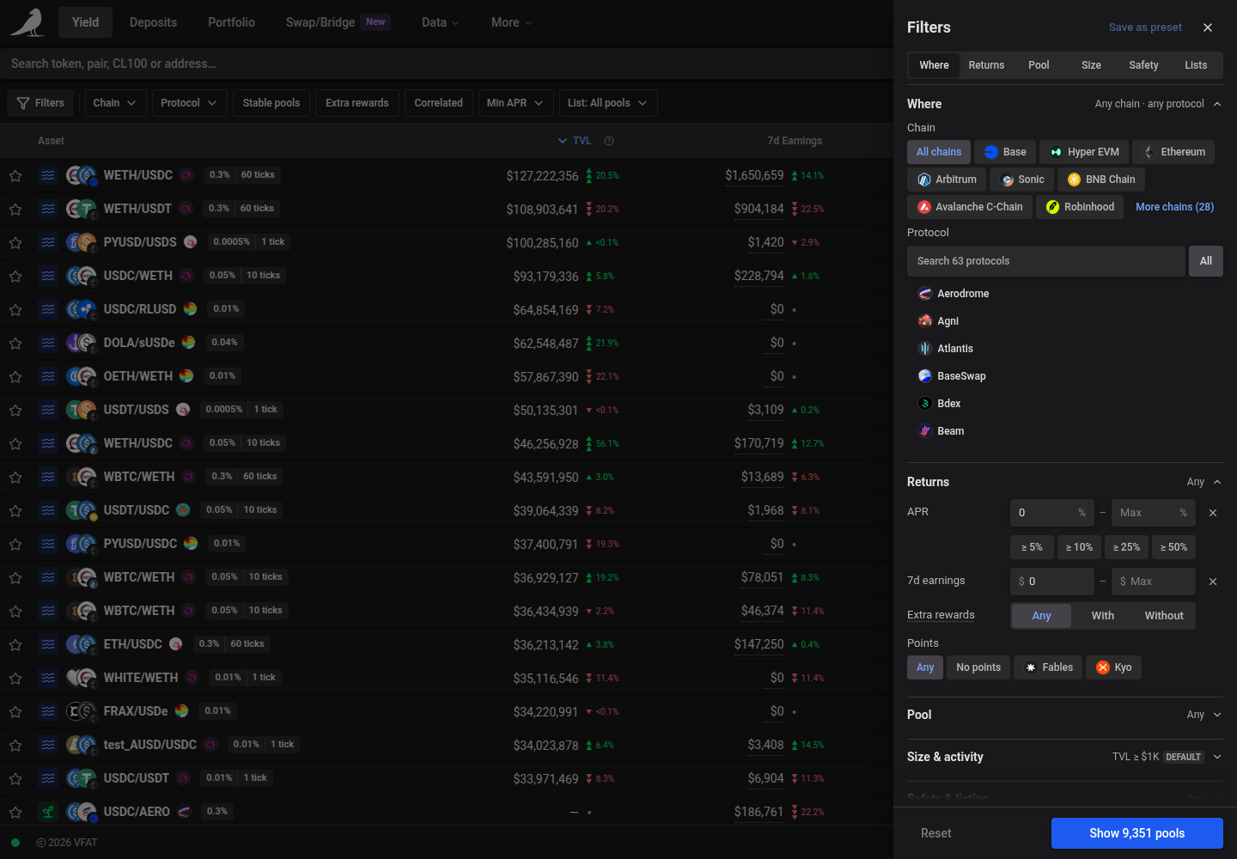Reset all filters
The image size is (1237, 859).
935,833
